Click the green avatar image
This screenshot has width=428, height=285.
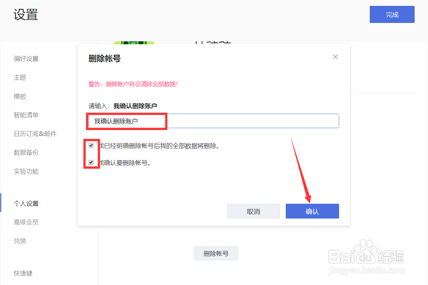pos(134,43)
